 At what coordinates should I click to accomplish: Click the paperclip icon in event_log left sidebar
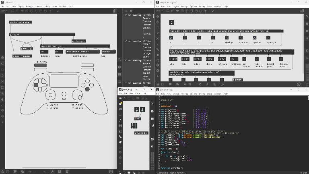[120, 137]
